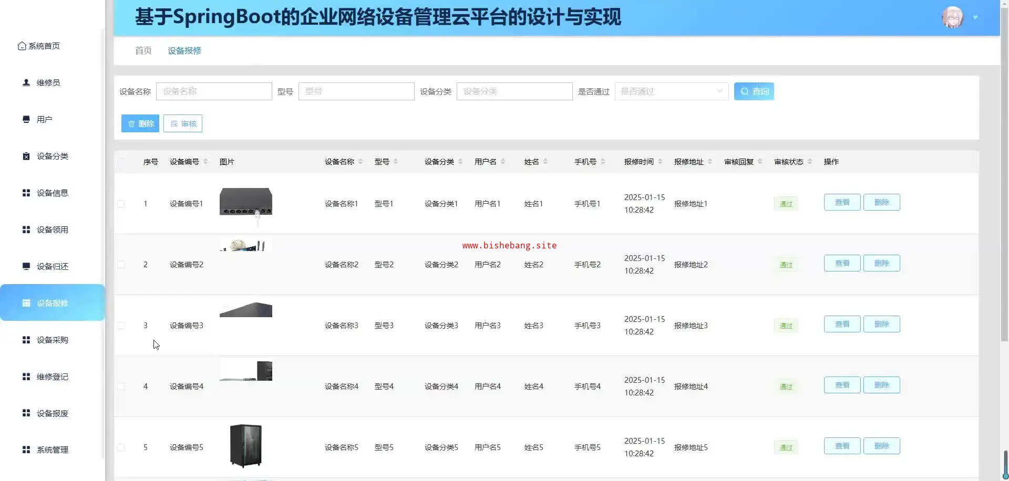
Task: Click the monitor icon beside 设备归还
Action: [x=26, y=266]
